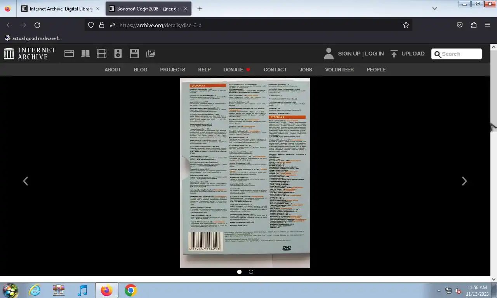
Task: Close the Золотой Софт 2008 tab
Action: 185,9
